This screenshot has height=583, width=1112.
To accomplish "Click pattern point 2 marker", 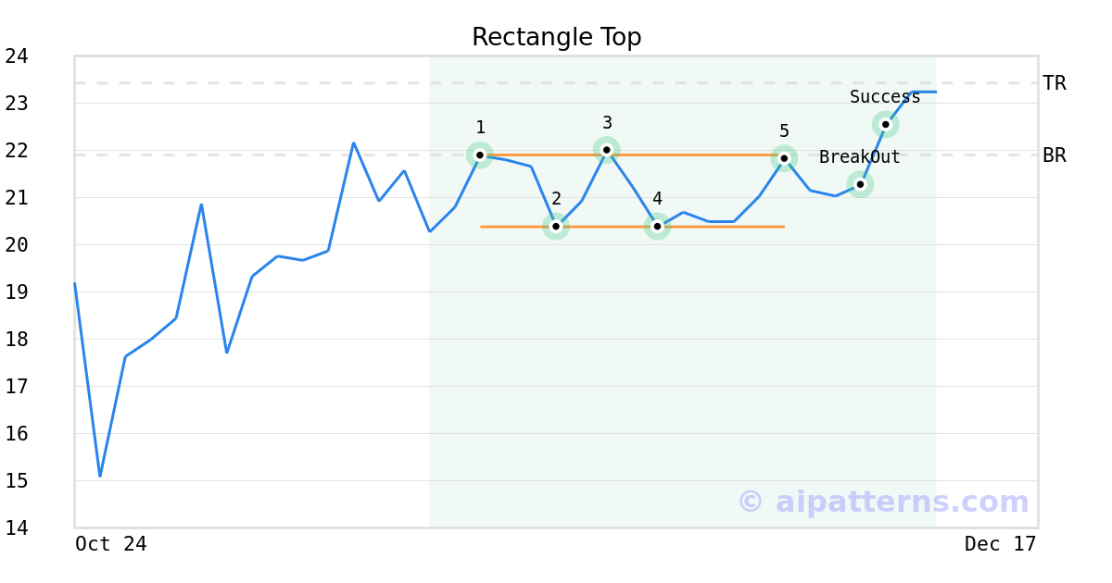I will pos(556,226).
